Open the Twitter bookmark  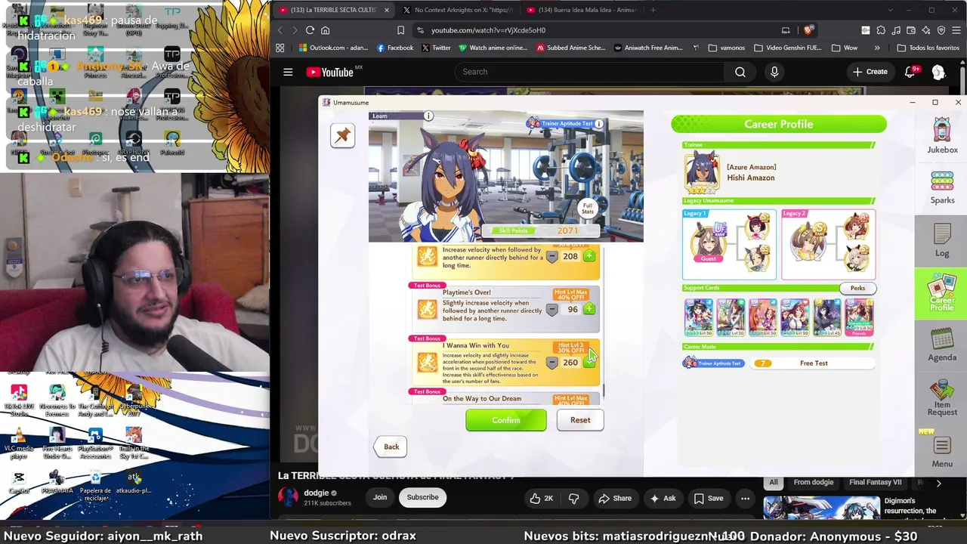click(x=436, y=48)
